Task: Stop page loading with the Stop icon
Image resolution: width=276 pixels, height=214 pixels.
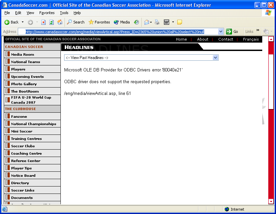Action: pyautogui.click(x=43, y=22)
